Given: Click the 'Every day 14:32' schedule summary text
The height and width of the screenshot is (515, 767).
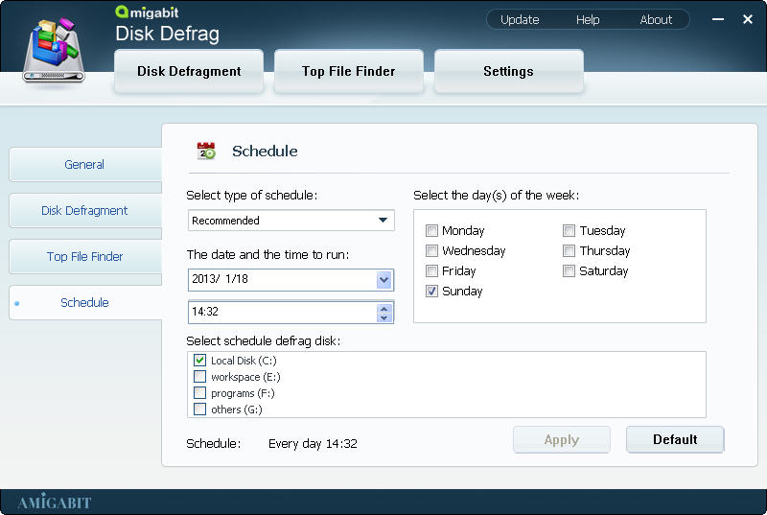Looking at the screenshot, I should click(x=313, y=444).
